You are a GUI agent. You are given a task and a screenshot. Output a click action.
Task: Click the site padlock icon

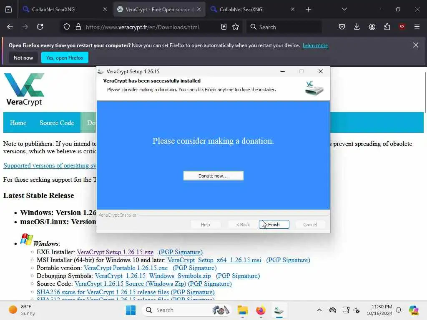click(x=78, y=27)
